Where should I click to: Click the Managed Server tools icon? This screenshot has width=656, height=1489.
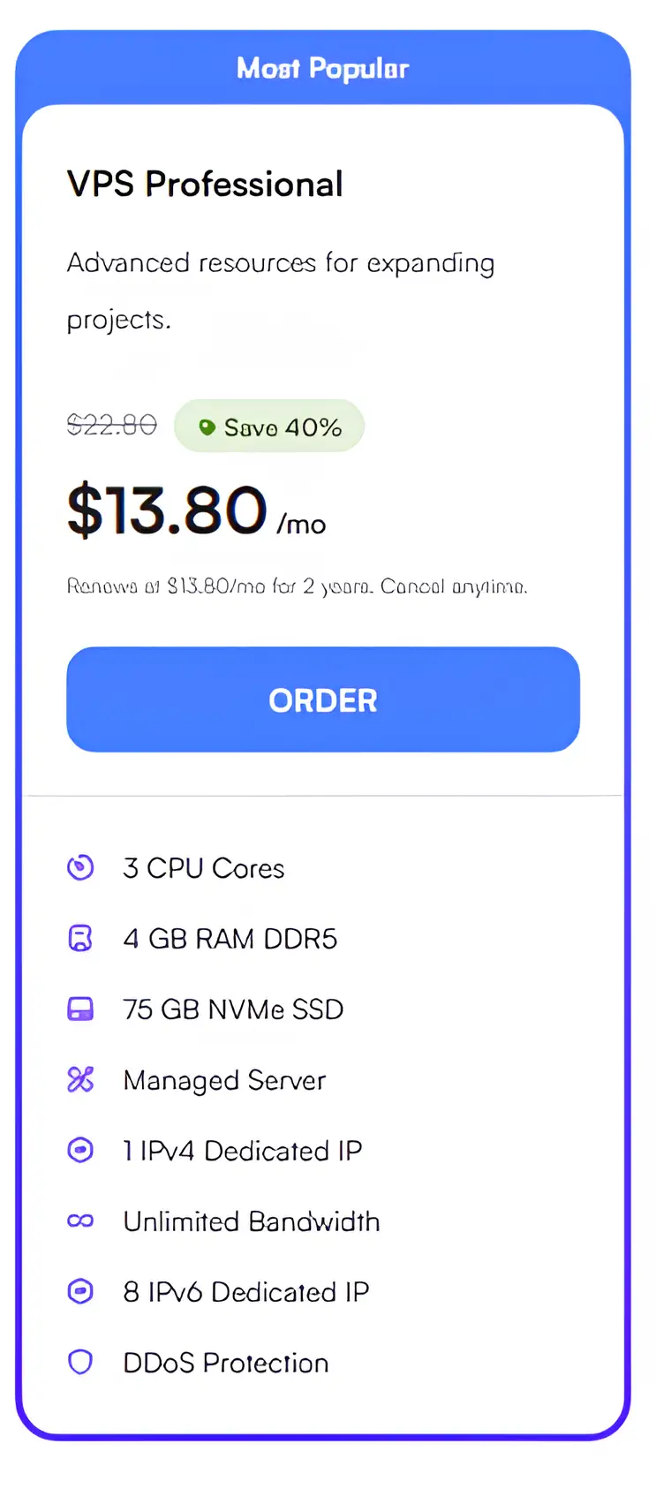pos(80,1079)
